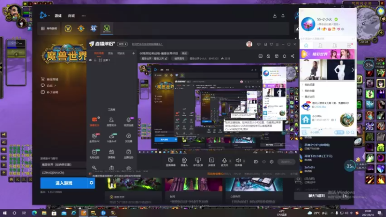Image resolution: width=386 pixels, height=217 pixels.
Task: Open the LIZHAOJIAN (CN) account dropdown
Action: tap(64, 173)
